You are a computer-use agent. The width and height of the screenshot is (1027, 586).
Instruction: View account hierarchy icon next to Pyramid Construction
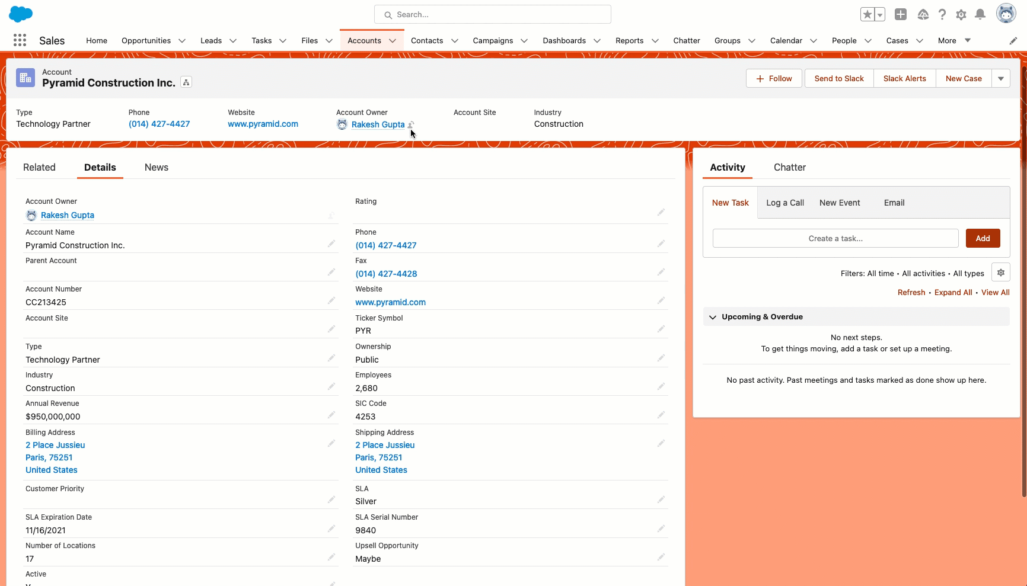(x=186, y=82)
